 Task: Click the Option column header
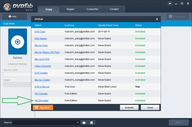pos(38,25)
